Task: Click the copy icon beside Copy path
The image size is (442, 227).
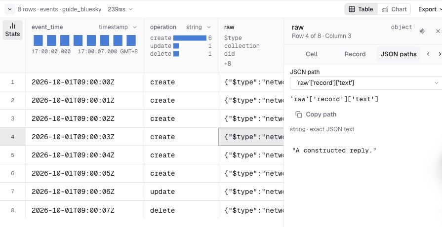Action: pos(298,114)
